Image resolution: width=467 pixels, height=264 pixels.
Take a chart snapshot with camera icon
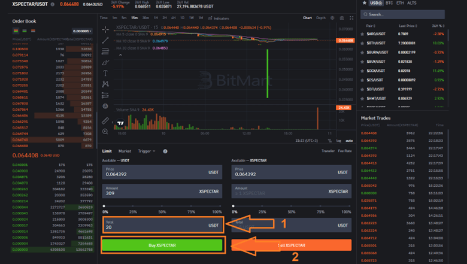[342, 18]
